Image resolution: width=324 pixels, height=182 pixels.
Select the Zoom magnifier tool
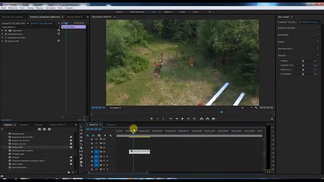click(81, 165)
